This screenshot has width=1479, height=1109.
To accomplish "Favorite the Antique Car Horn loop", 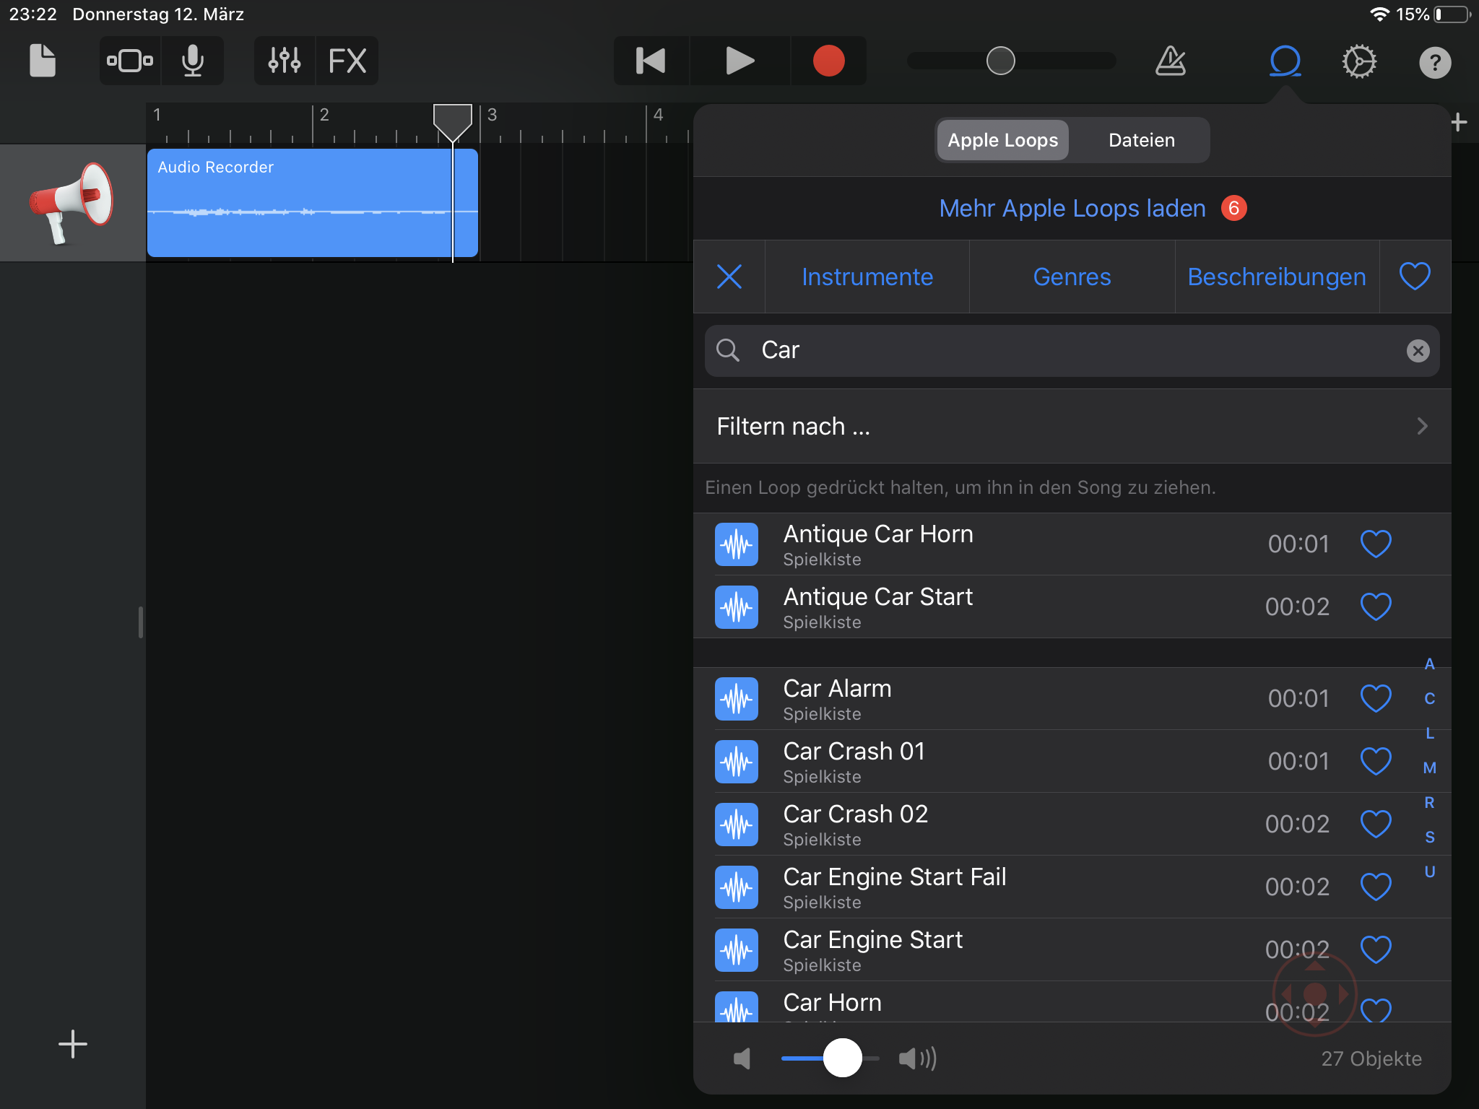I will click(1376, 544).
